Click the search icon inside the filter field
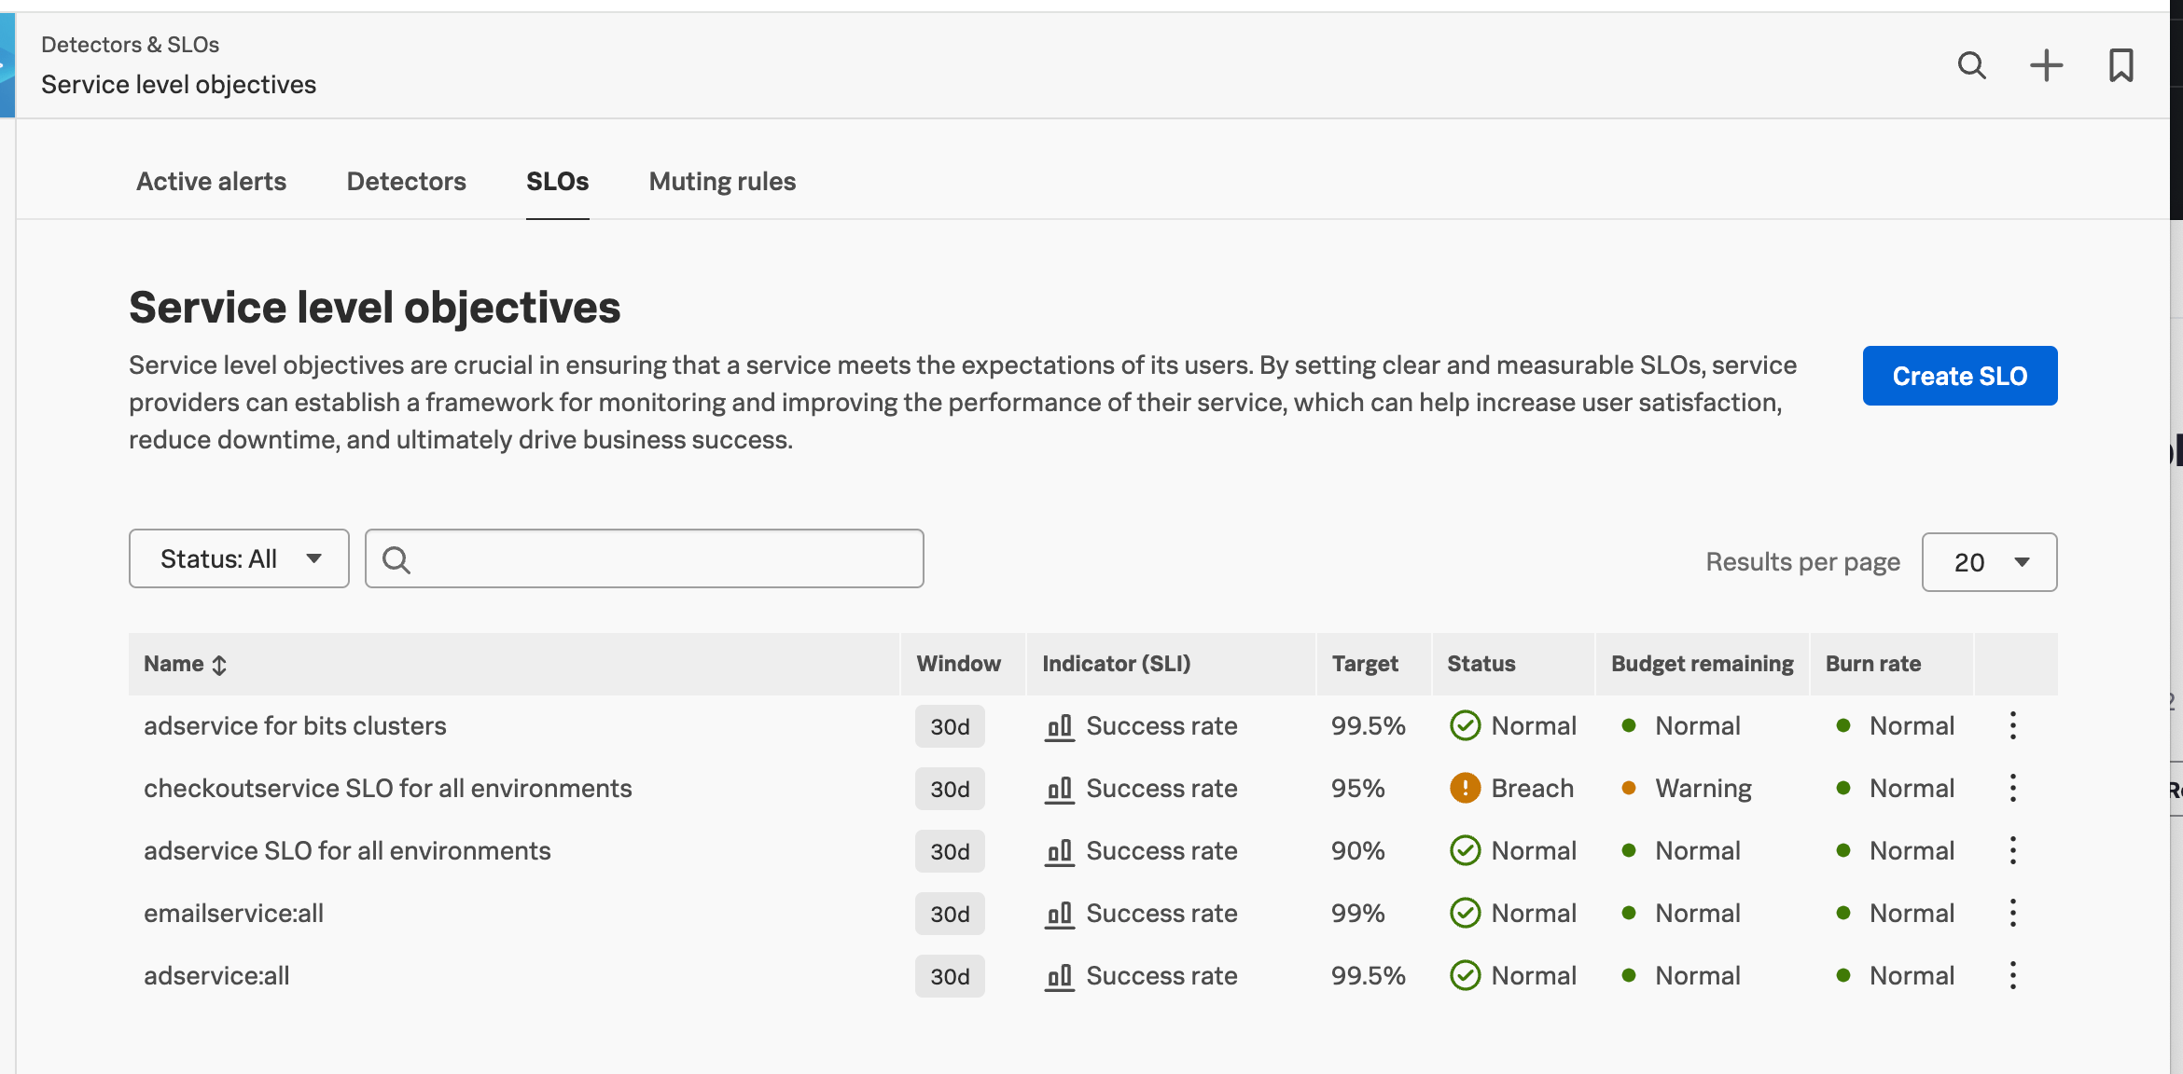The image size is (2183, 1074). click(397, 559)
